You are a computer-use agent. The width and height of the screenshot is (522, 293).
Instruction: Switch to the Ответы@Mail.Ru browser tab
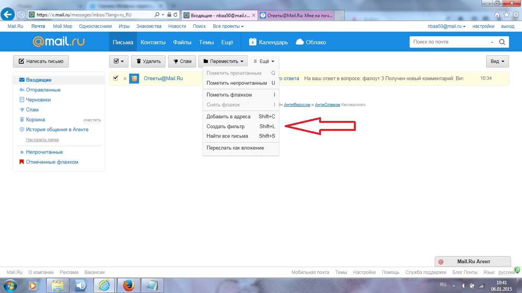tap(296, 15)
